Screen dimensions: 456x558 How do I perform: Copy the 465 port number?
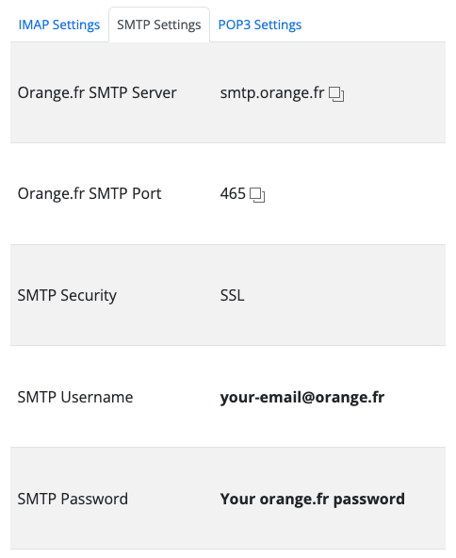(257, 195)
